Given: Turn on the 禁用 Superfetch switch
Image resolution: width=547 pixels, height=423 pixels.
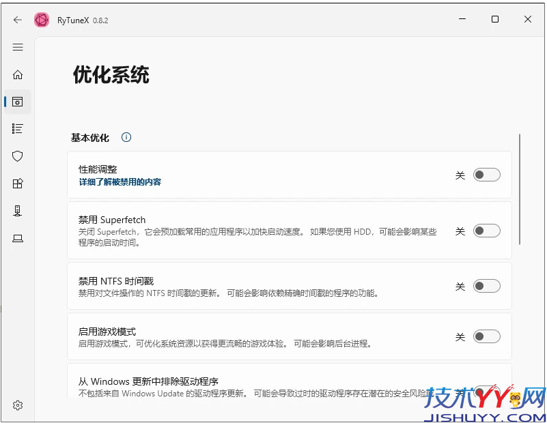Looking at the screenshot, I should point(487,231).
